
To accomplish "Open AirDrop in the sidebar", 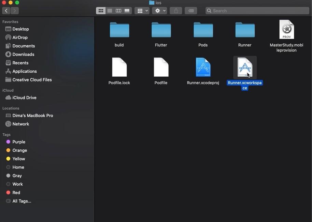I will click(20, 38).
